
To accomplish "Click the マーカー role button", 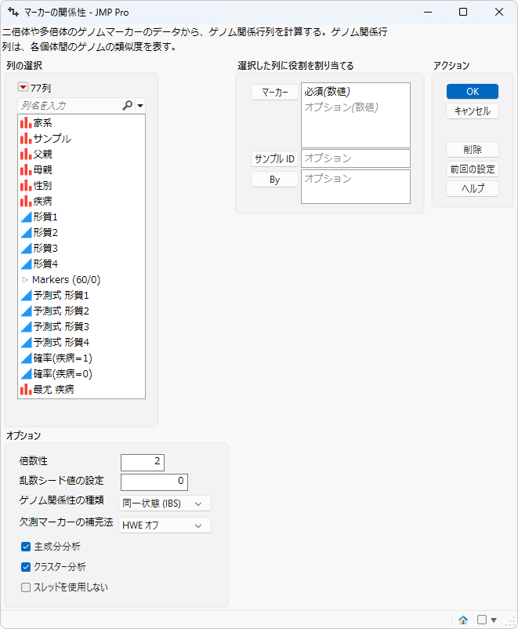I will tap(274, 93).
